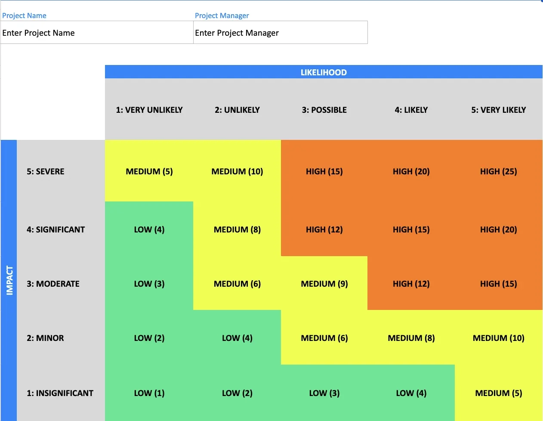Select the yellow MEDIUM (9) cell
This screenshot has width=543, height=421.
coord(324,284)
